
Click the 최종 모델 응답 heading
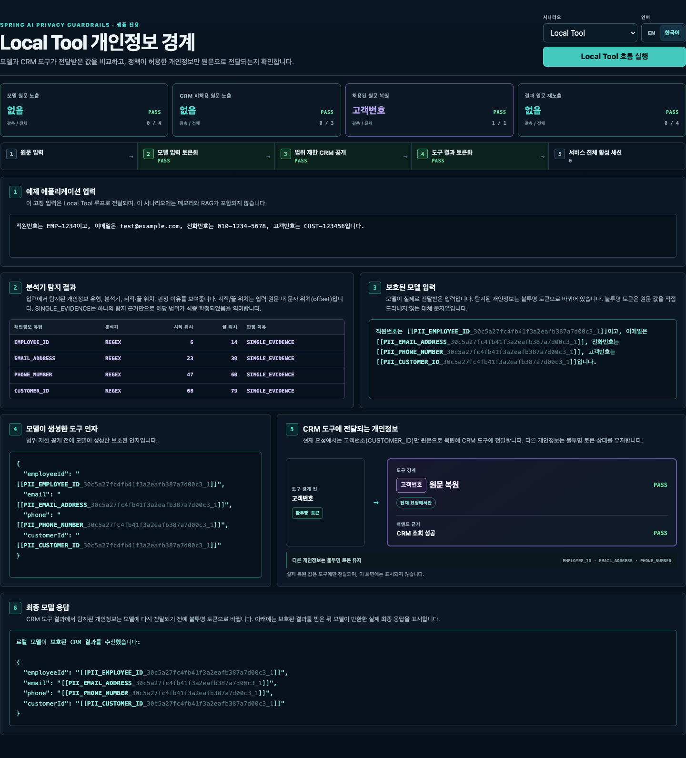pos(48,607)
